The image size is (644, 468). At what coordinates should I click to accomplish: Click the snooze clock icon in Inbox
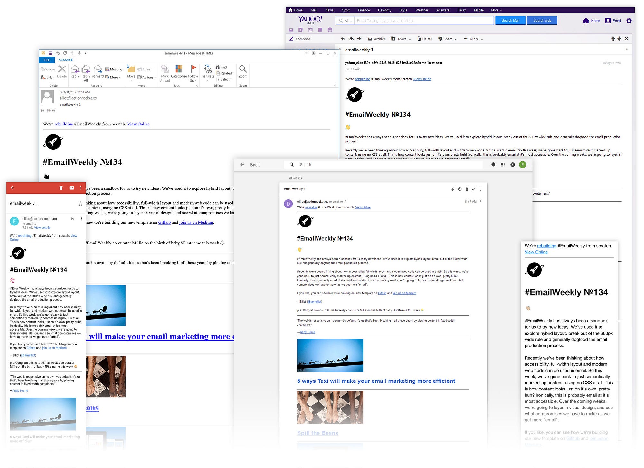[460, 189]
